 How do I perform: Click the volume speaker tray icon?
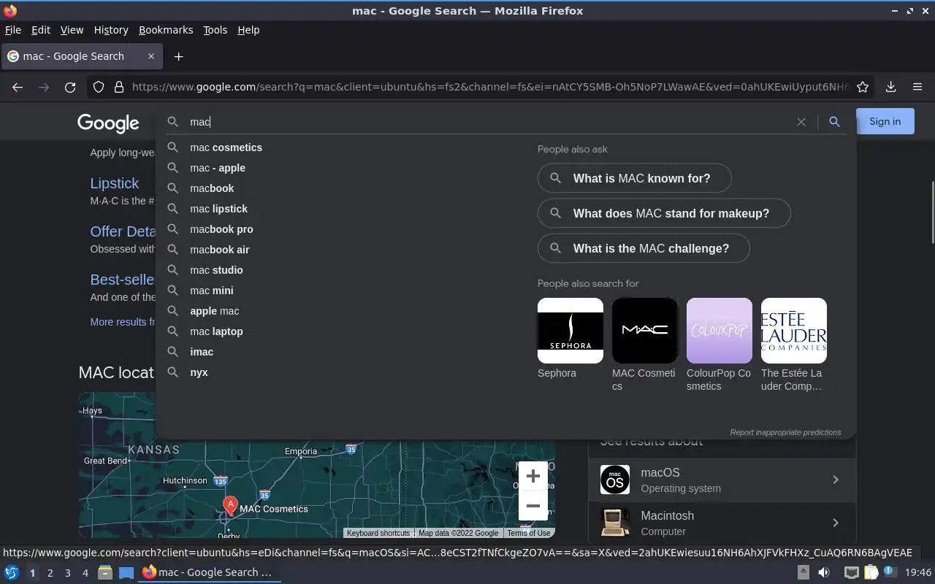[x=824, y=572]
